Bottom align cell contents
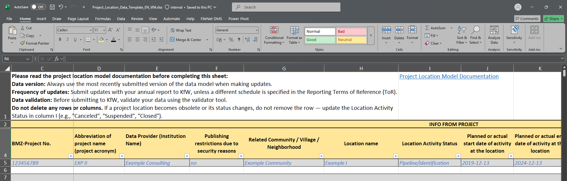 click(145, 30)
